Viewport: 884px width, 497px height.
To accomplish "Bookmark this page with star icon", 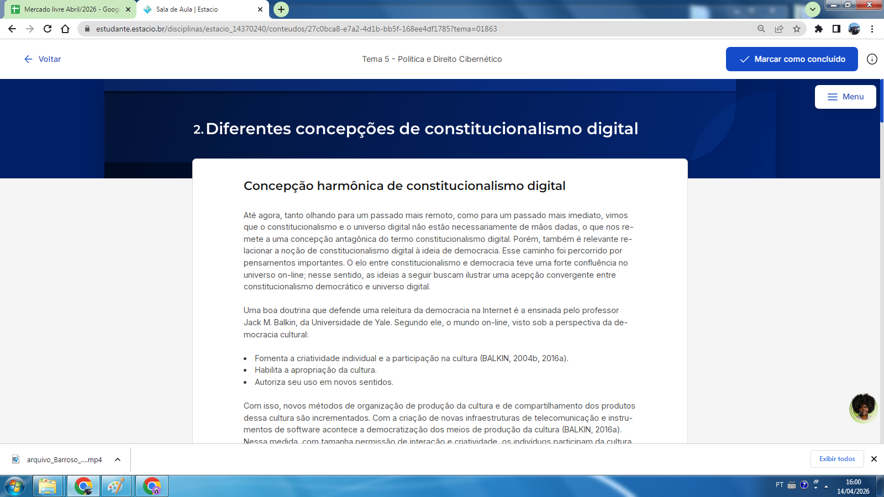I will [796, 29].
